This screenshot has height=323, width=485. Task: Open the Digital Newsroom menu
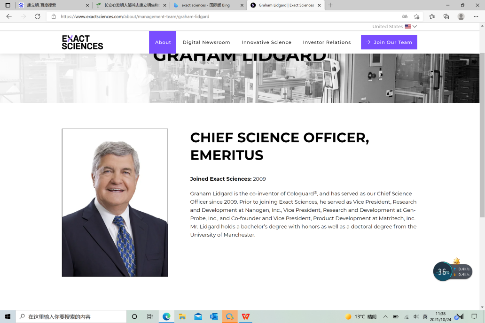[x=206, y=42]
